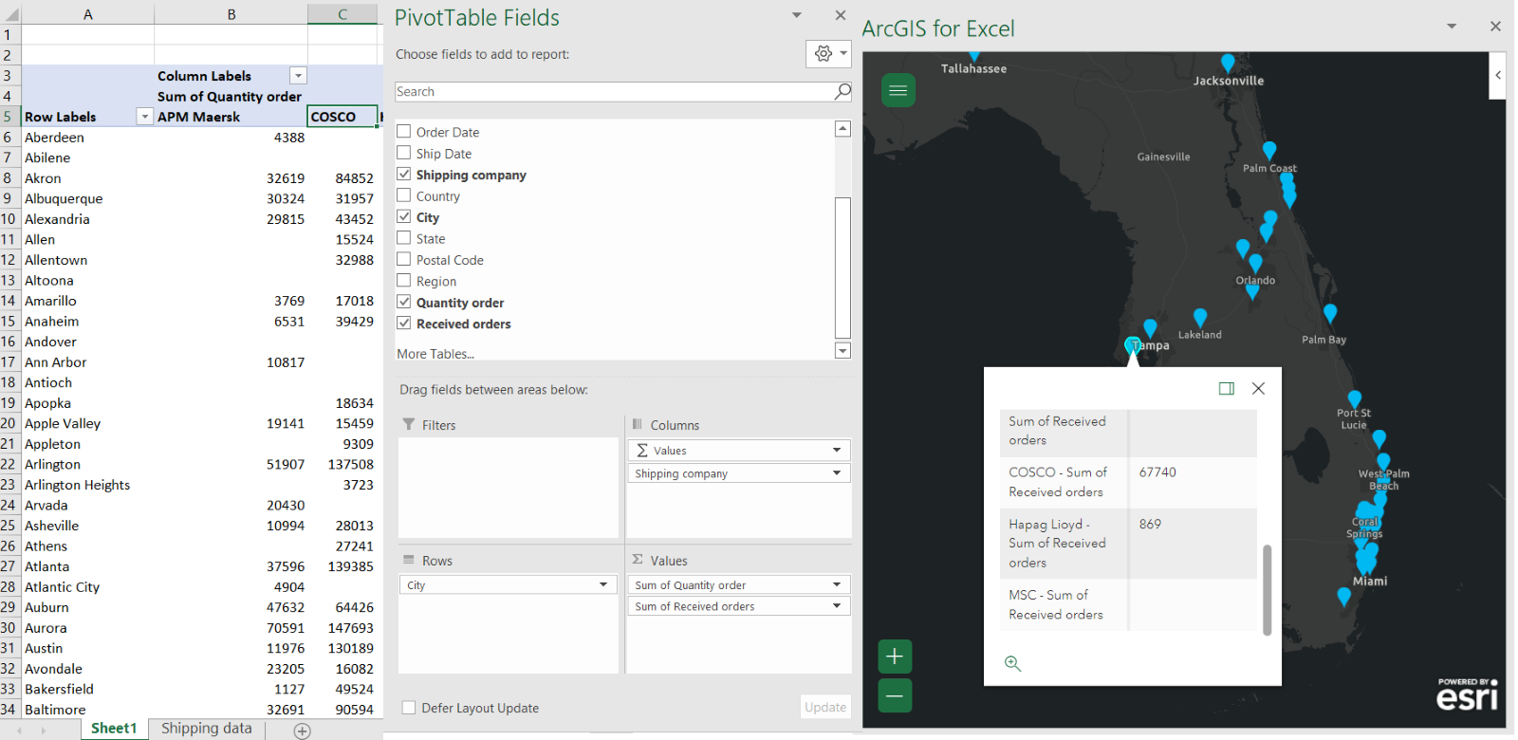The image size is (1518, 740).
Task: Uncheck the Shipping company field
Action: tap(404, 175)
